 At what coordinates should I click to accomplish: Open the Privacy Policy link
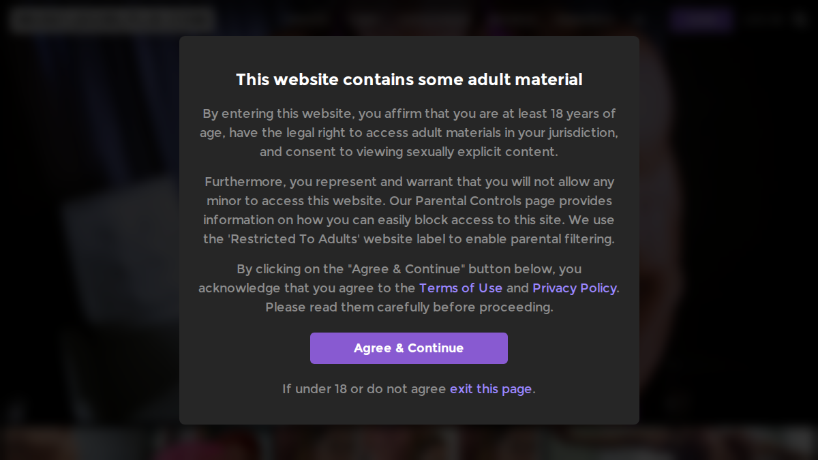(x=575, y=288)
